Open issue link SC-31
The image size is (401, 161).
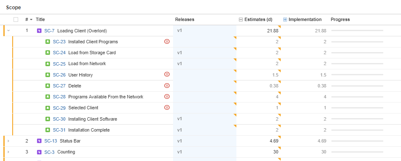pyautogui.click(x=60, y=130)
